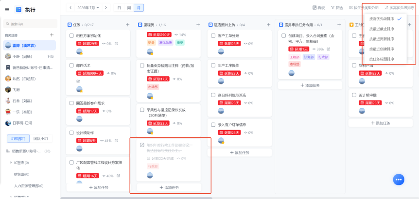419x199 pixels.
Task: Click edit icon on 创建项目 contract card
Action: click(x=329, y=49)
